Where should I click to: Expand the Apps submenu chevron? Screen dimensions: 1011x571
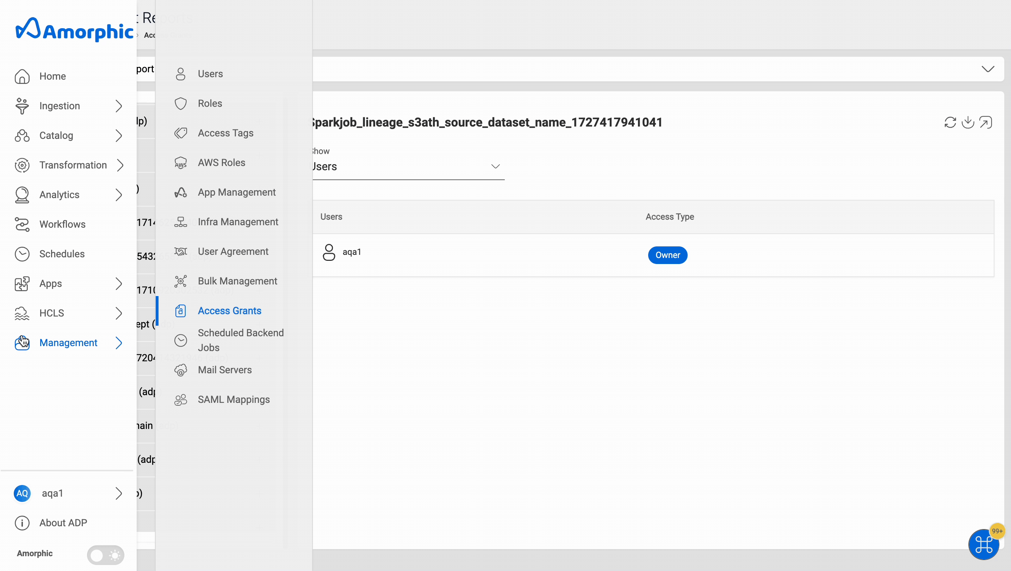pos(119,283)
